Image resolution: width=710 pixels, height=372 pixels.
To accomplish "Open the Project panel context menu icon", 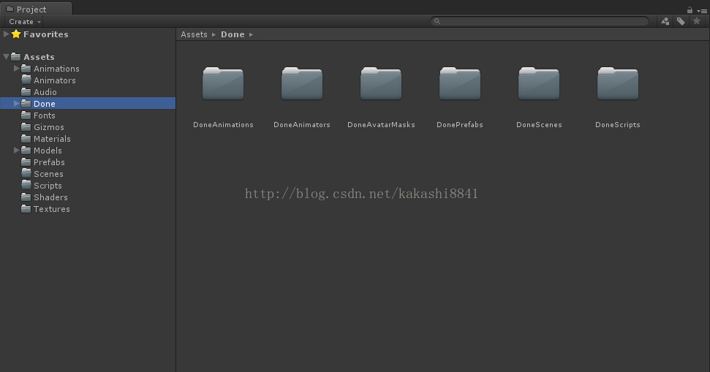I will point(702,11).
